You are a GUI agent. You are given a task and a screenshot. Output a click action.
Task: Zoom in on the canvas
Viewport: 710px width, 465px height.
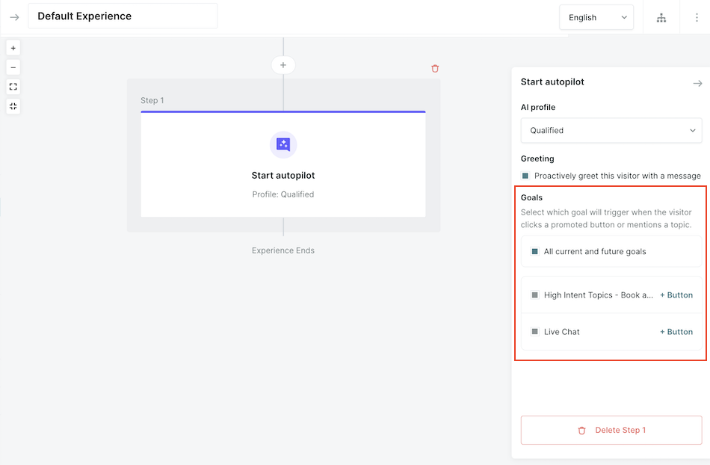[x=13, y=48]
